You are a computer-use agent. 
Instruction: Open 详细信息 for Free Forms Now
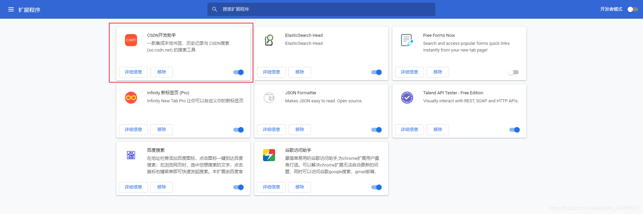point(409,72)
